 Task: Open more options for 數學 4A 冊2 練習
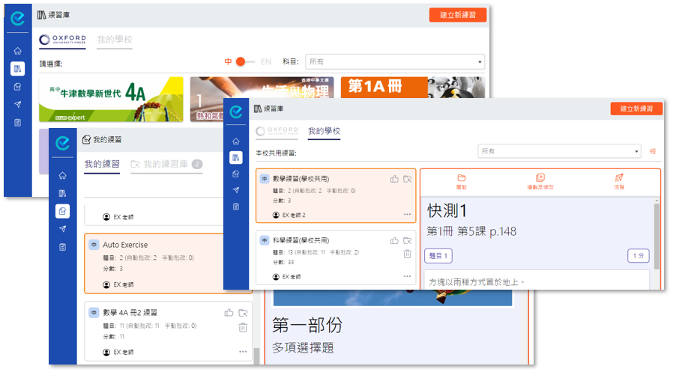tap(243, 351)
